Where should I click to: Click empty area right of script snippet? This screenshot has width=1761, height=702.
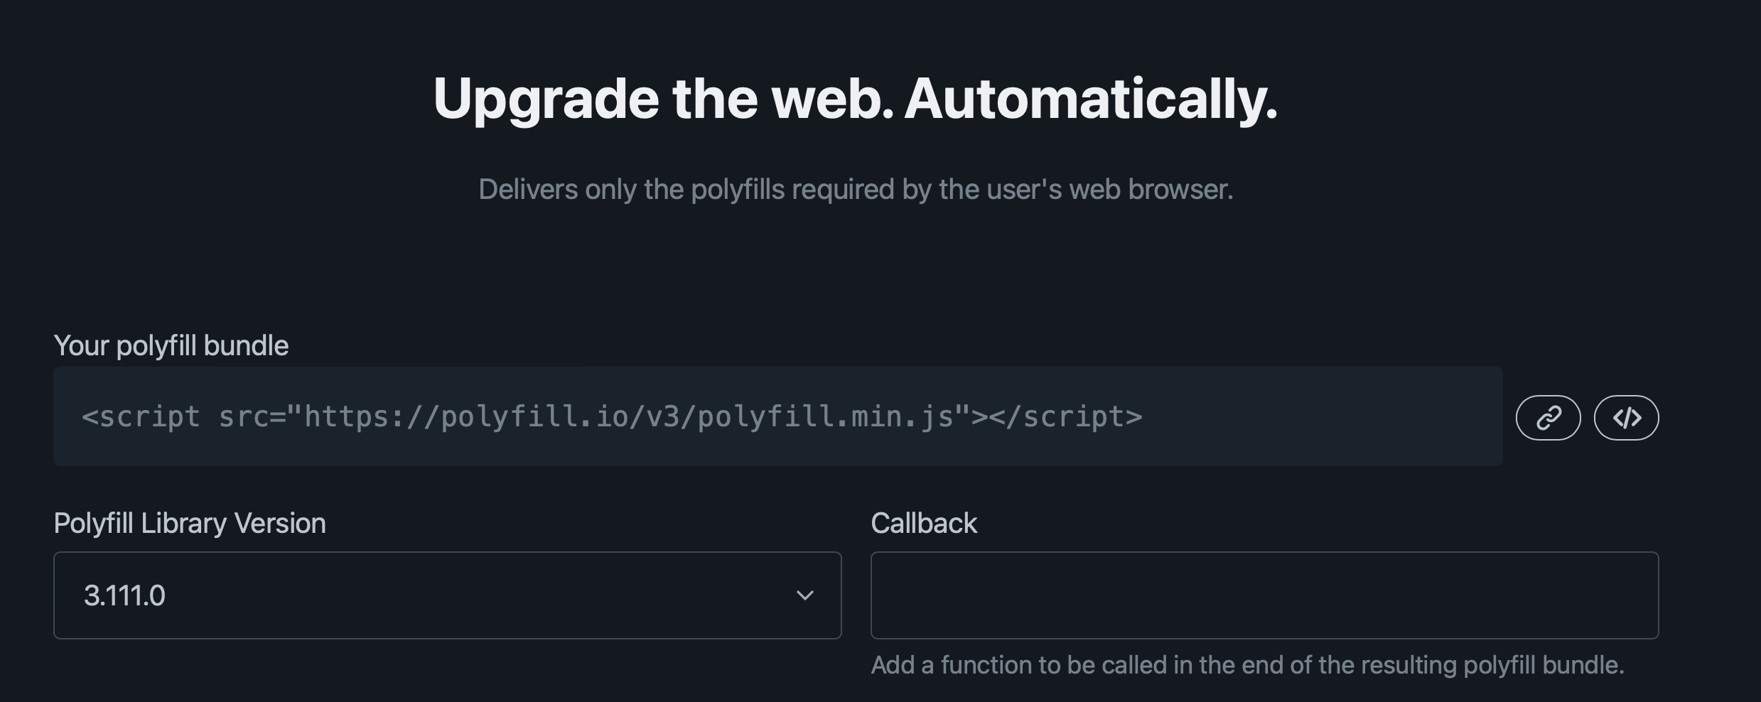pos(1322,416)
